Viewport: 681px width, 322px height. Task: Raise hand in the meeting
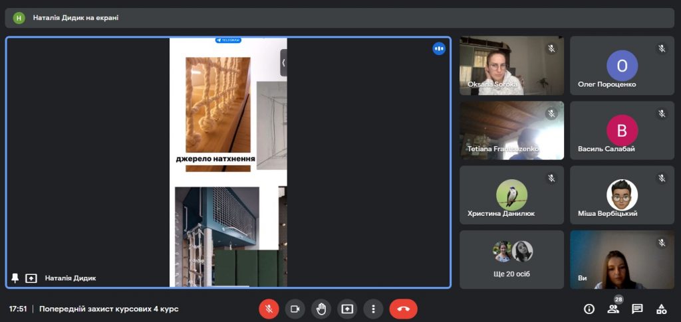(321, 309)
